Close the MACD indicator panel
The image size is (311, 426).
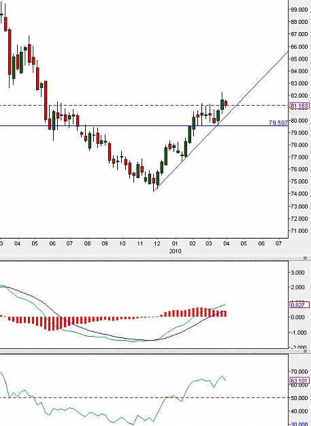coord(305,258)
